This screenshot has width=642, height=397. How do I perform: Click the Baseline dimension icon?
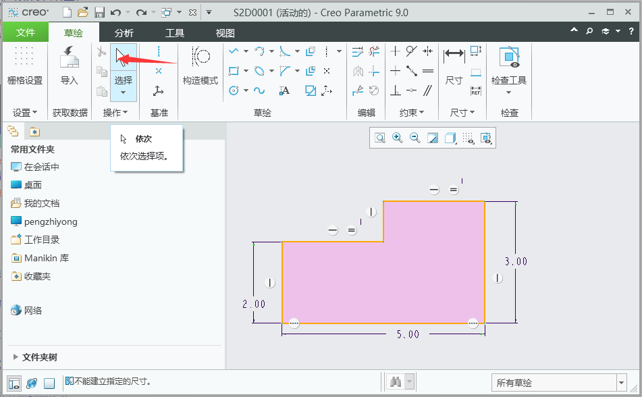(476, 72)
